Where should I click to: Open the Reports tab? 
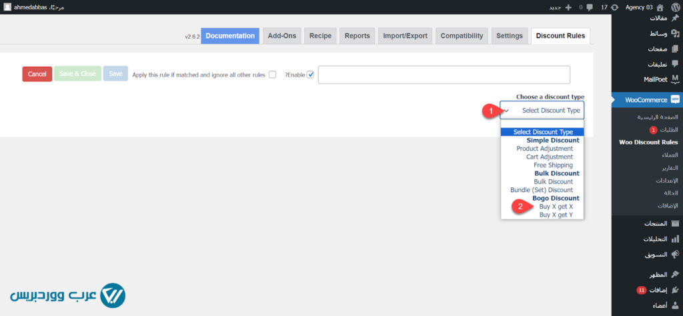(x=358, y=36)
